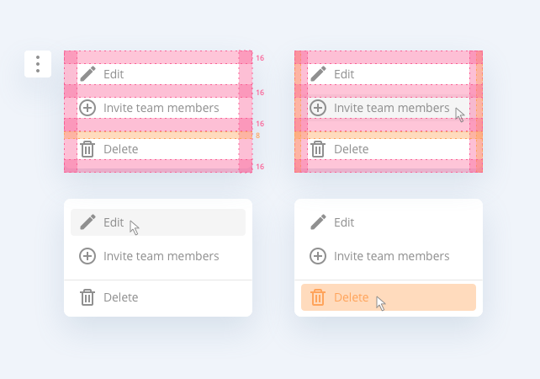Click Delete label in pink menu beside kebab button

pyautogui.click(x=120, y=149)
